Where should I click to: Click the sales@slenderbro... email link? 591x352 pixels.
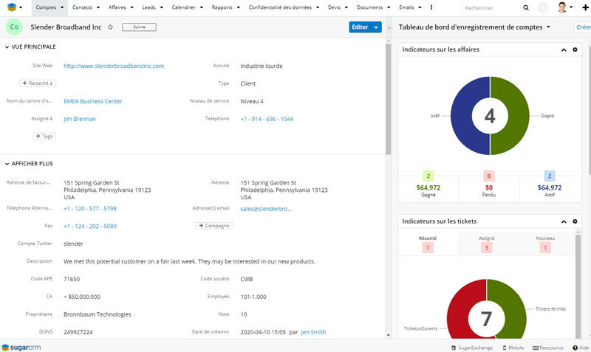(266, 209)
